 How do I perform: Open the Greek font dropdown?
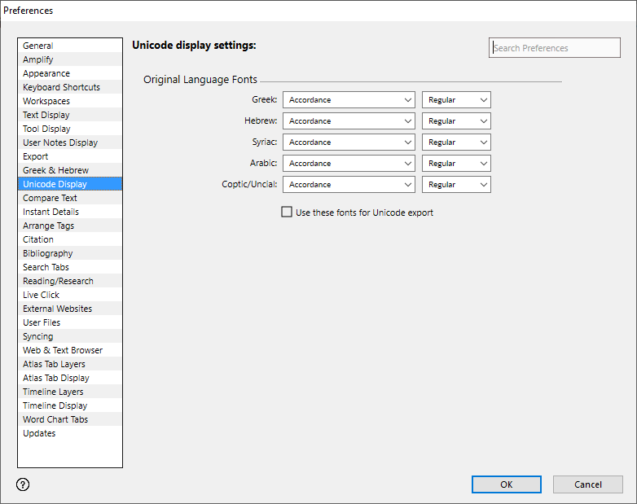[x=349, y=100]
